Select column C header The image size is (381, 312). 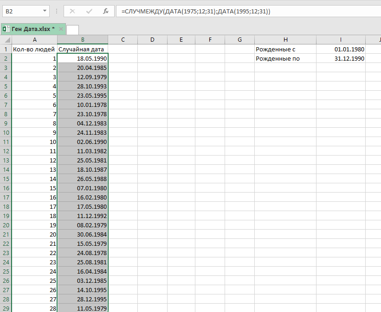(123, 40)
